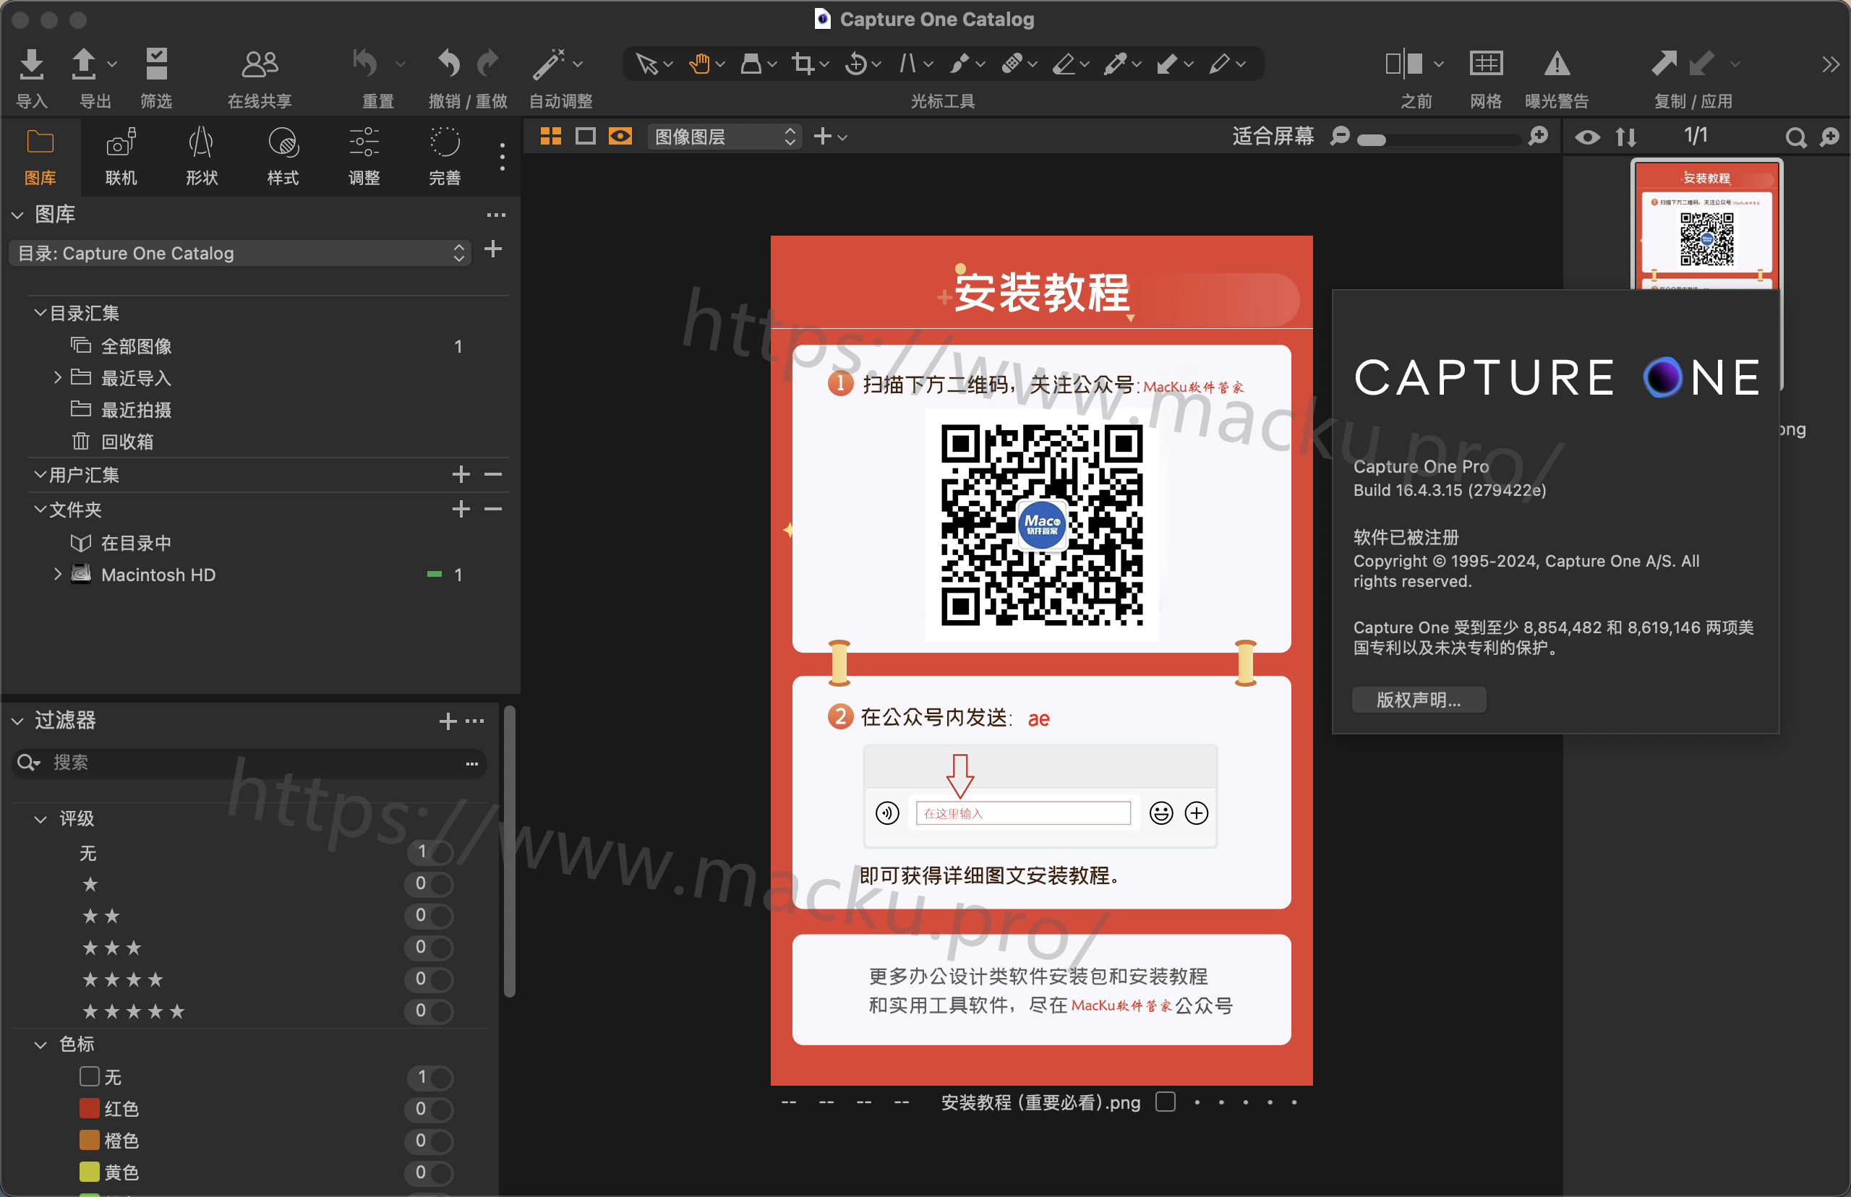Switch to the Refine (完善) tab
The image size is (1851, 1197).
coord(445,158)
